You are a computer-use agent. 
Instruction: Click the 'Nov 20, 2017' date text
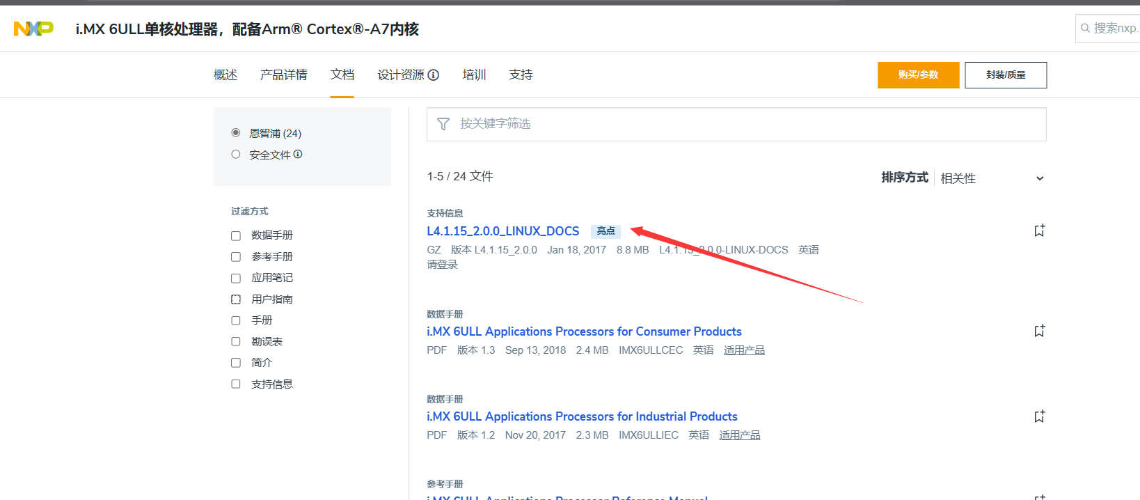point(535,435)
